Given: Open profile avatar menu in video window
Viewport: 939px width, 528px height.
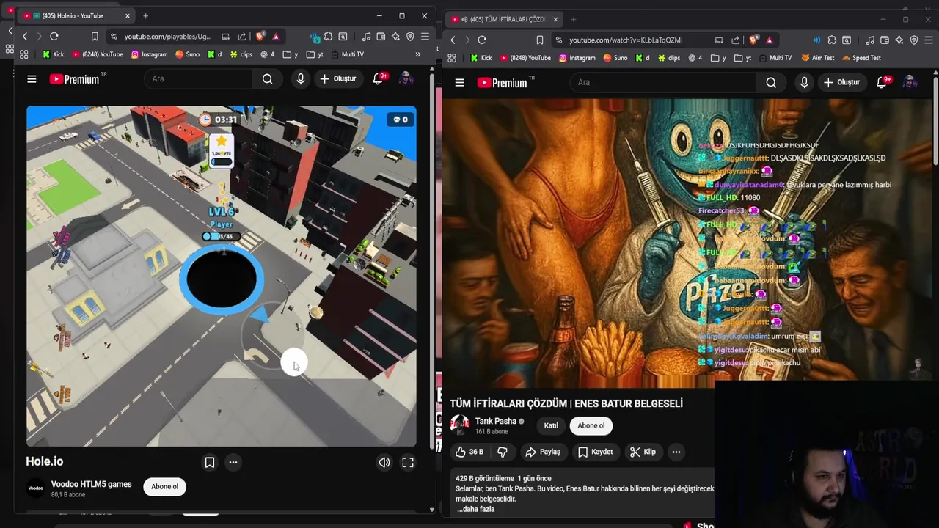Looking at the screenshot, I should coord(909,82).
